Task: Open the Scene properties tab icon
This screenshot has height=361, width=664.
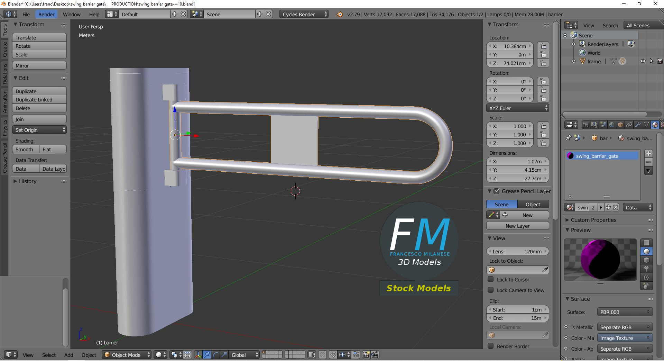Action: (603, 125)
